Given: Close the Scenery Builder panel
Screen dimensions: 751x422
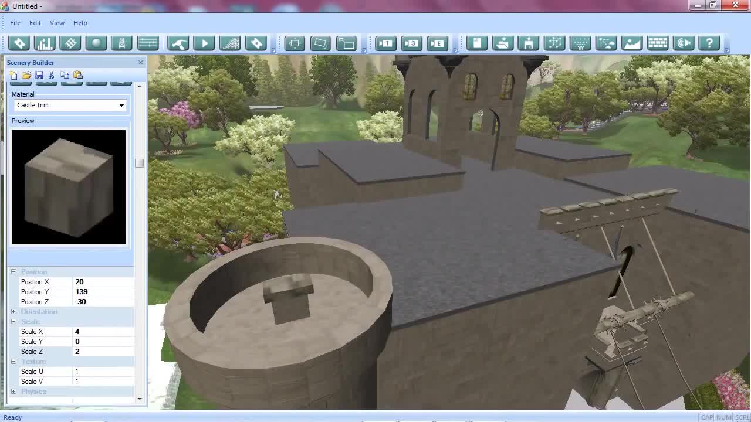Looking at the screenshot, I should pyautogui.click(x=141, y=63).
